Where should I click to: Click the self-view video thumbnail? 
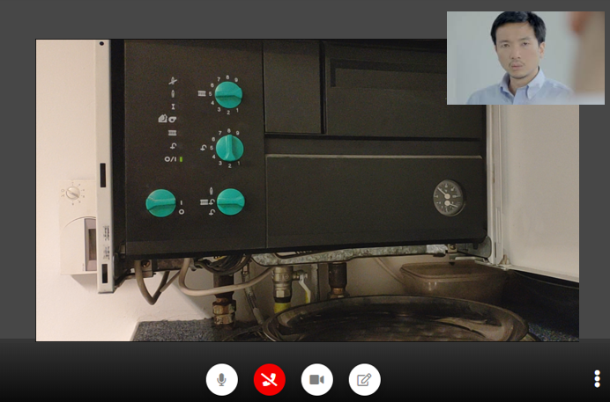pos(524,58)
